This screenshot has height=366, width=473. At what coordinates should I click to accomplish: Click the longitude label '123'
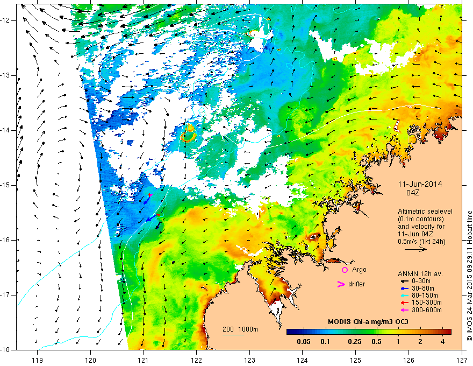click(249, 360)
